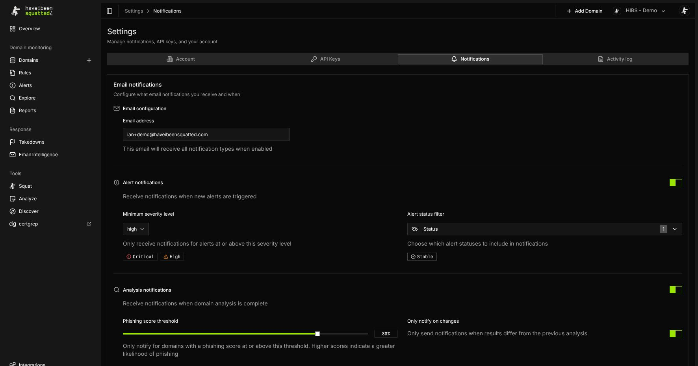
Task: Click the status filter count badge 1
Action: coord(663,229)
